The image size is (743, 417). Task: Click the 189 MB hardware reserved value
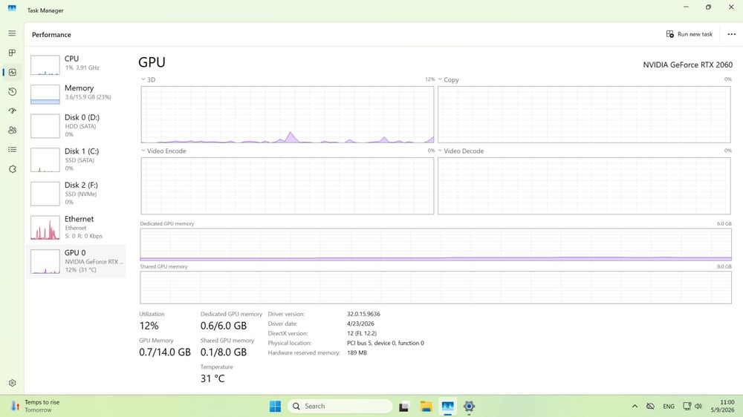coord(357,352)
